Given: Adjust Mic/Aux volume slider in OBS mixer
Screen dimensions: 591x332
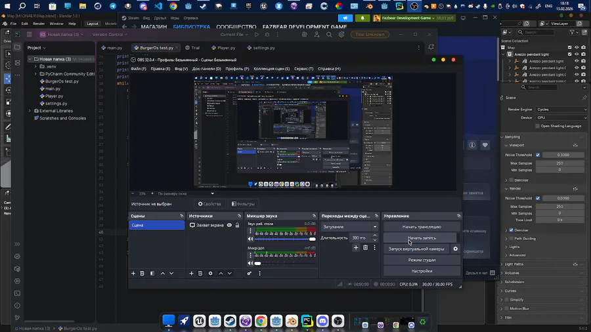Looking at the screenshot, I should [285, 263].
